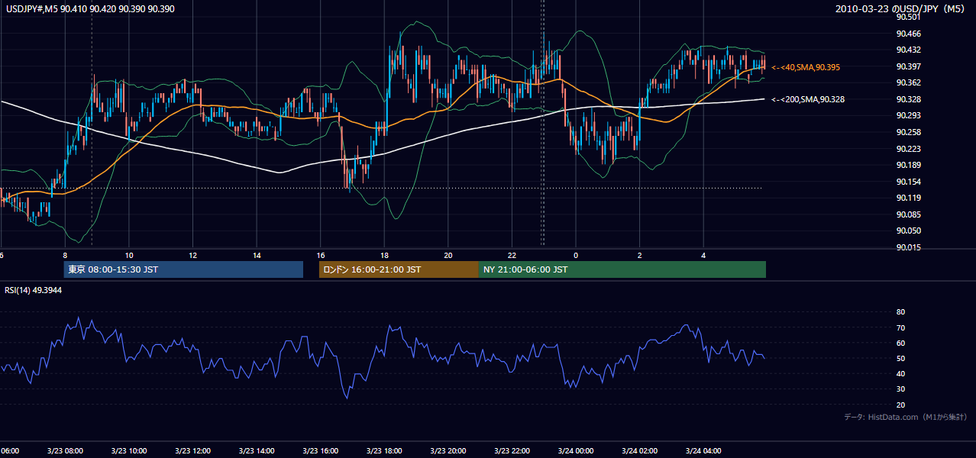The width and height of the screenshot is (976, 458).
Task: Click the RSI 40 level label
Action: (900, 373)
